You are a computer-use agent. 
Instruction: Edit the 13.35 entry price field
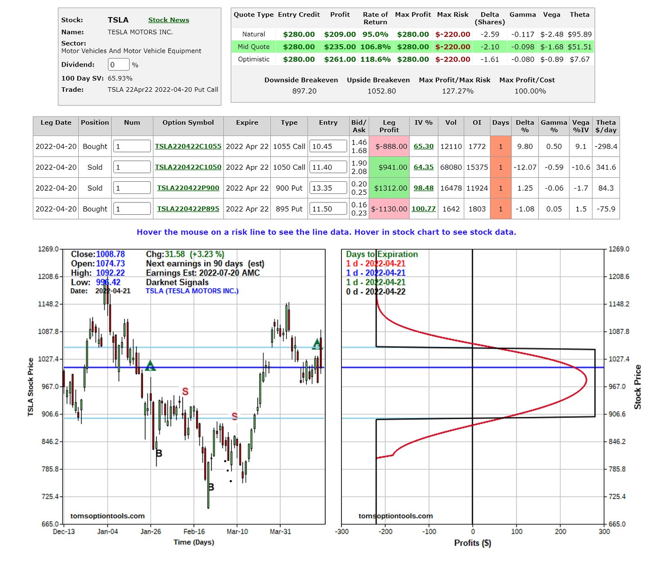point(328,188)
